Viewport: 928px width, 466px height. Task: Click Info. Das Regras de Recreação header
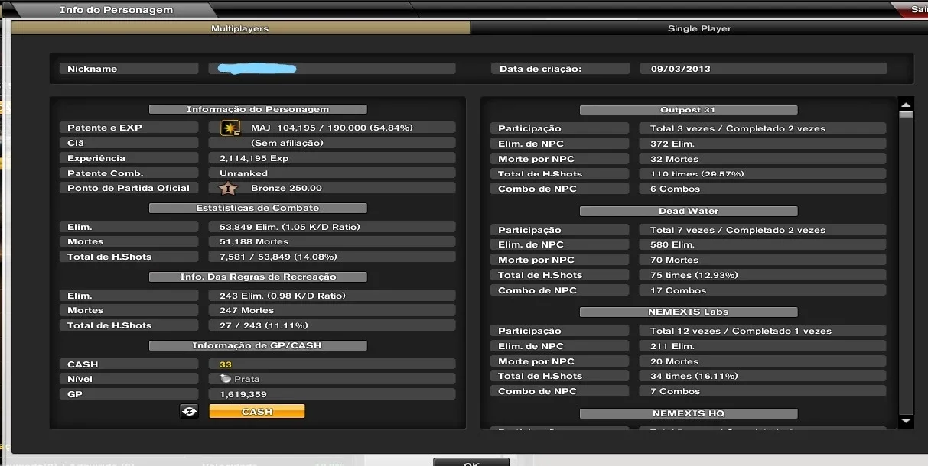tap(258, 277)
